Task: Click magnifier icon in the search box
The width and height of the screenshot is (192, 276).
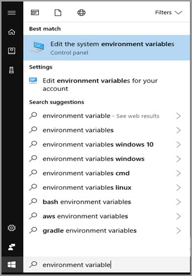Action: tap(33, 264)
